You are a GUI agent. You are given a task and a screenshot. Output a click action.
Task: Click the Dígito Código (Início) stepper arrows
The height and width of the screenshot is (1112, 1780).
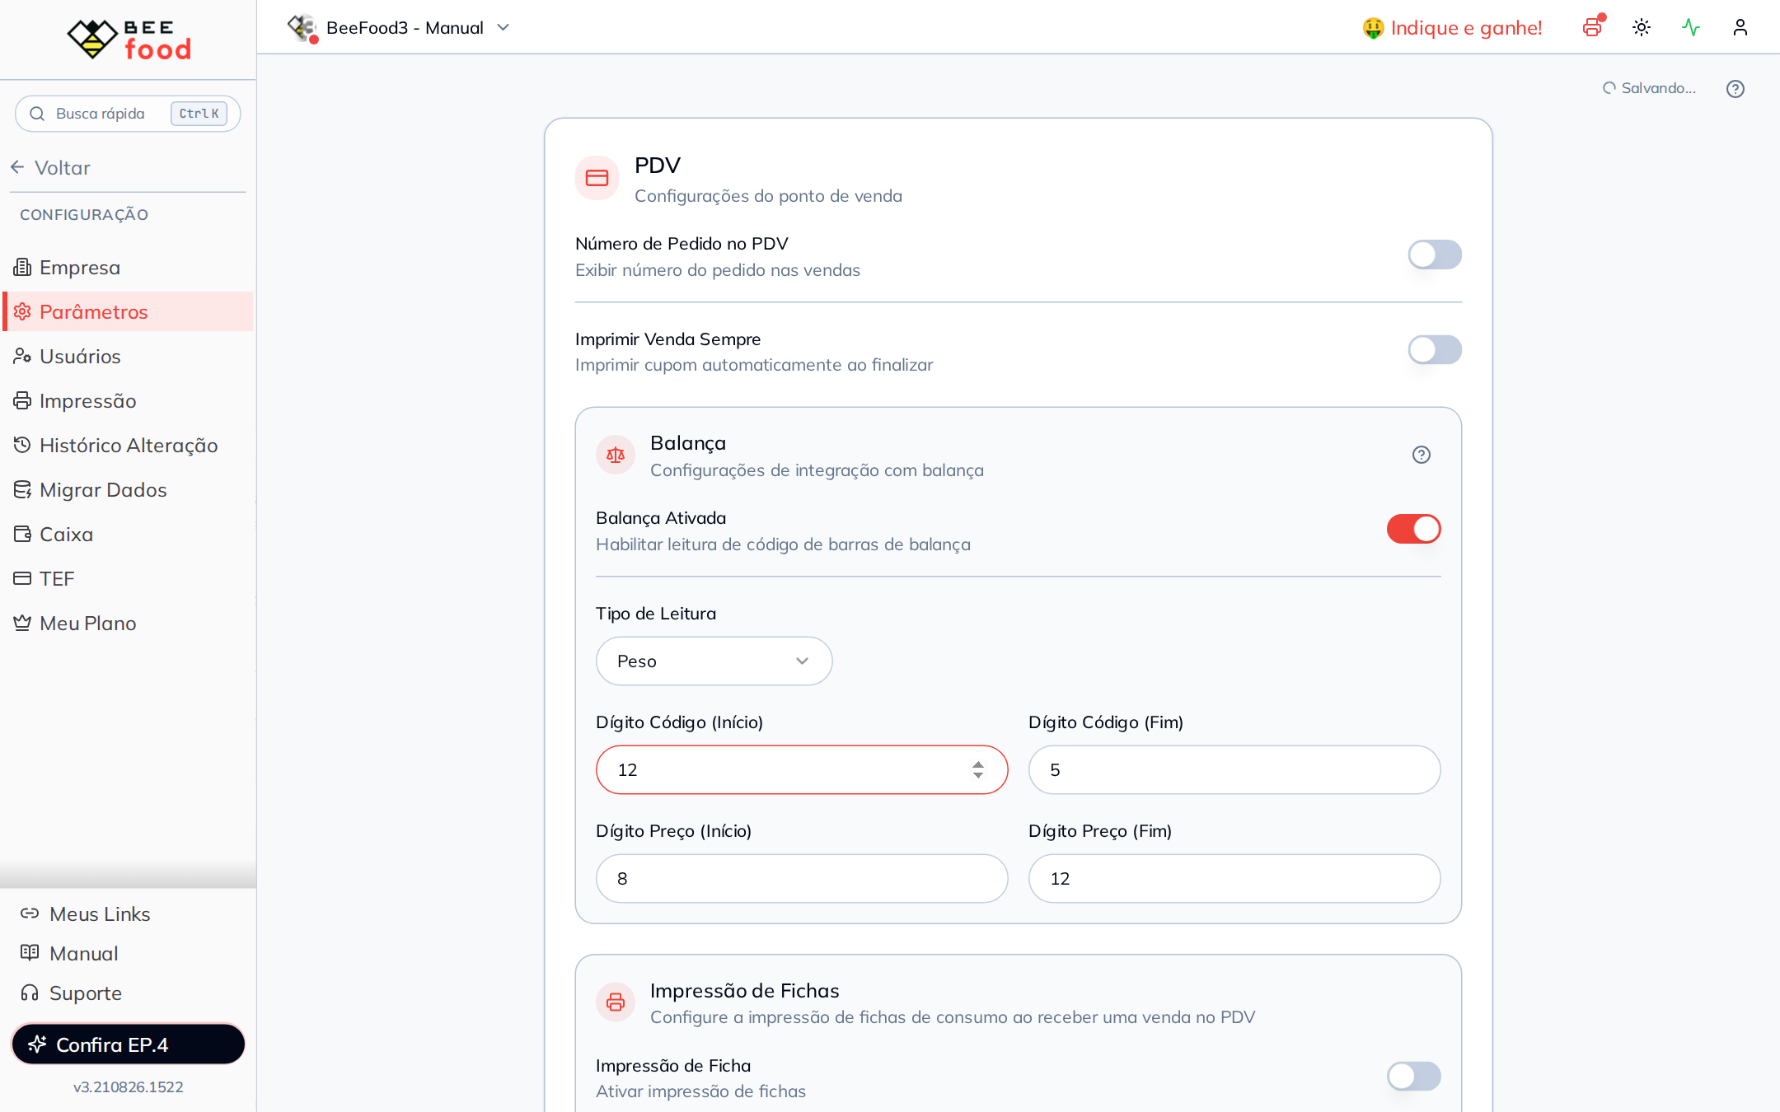click(978, 769)
